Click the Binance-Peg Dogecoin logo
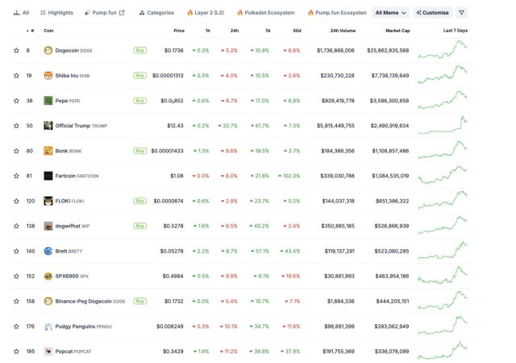Viewport: 516px width, 363px height. (48, 301)
